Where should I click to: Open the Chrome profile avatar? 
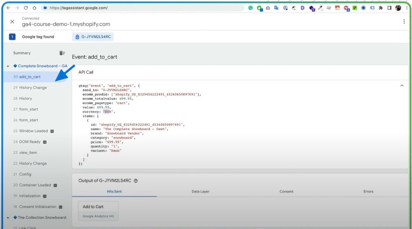(x=398, y=8)
